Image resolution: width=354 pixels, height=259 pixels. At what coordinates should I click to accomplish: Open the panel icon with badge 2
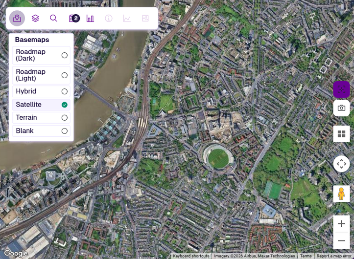coord(74,18)
